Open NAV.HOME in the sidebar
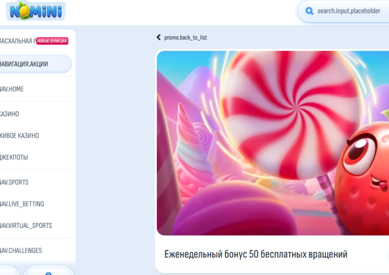The width and height of the screenshot is (389, 275). click(11, 89)
